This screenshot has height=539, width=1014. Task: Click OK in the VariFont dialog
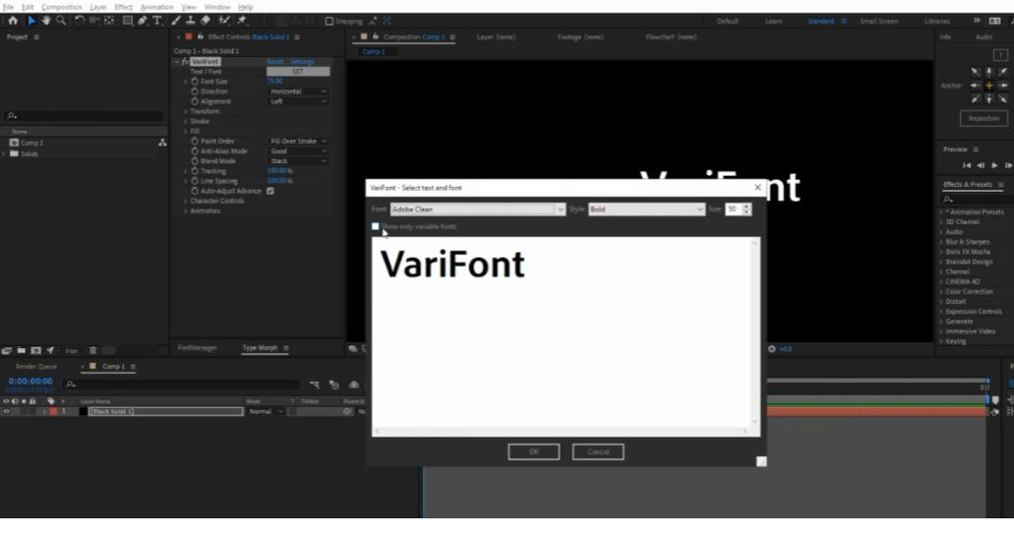pos(533,451)
